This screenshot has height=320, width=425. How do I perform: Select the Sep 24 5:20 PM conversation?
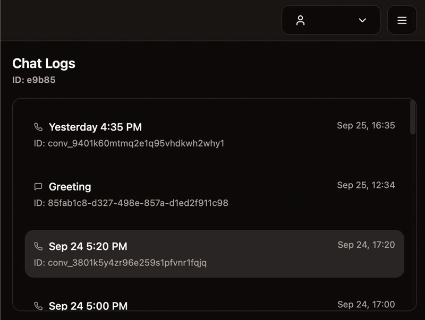pos(88,246)
